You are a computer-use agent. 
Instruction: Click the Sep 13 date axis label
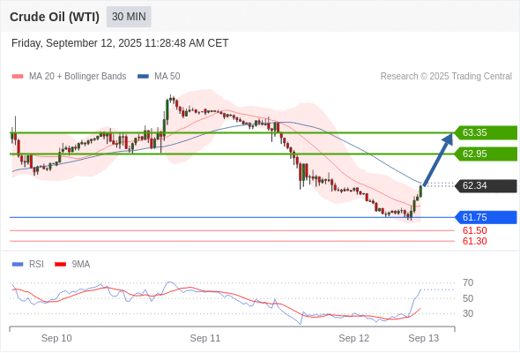424,338
